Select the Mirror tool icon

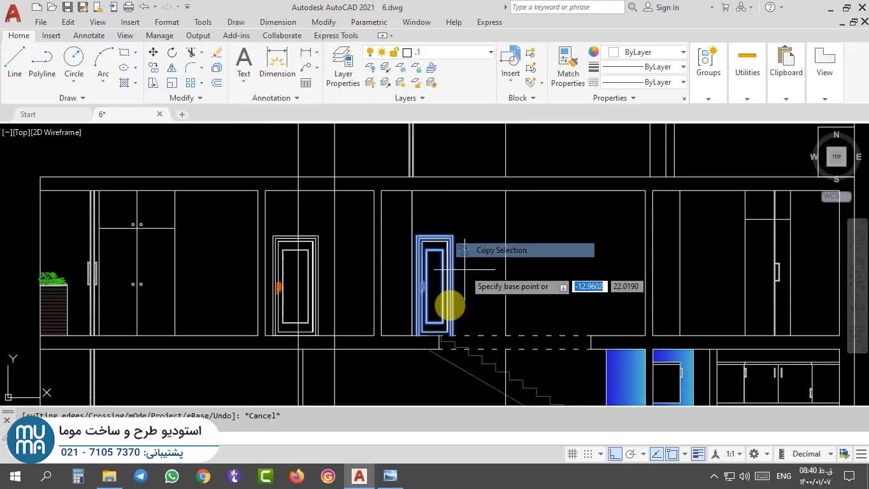[x=171, y=67]
